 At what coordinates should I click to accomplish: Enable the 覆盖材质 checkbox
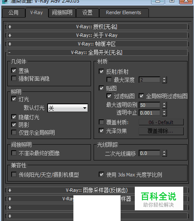tap(101, 122)
